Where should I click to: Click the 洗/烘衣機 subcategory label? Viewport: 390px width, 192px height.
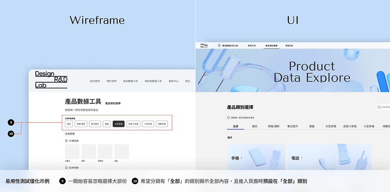(x=73, y=168)
